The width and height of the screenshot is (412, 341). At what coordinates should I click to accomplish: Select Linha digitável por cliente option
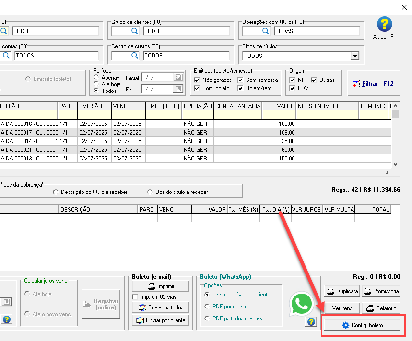click(x=207, y=295)
